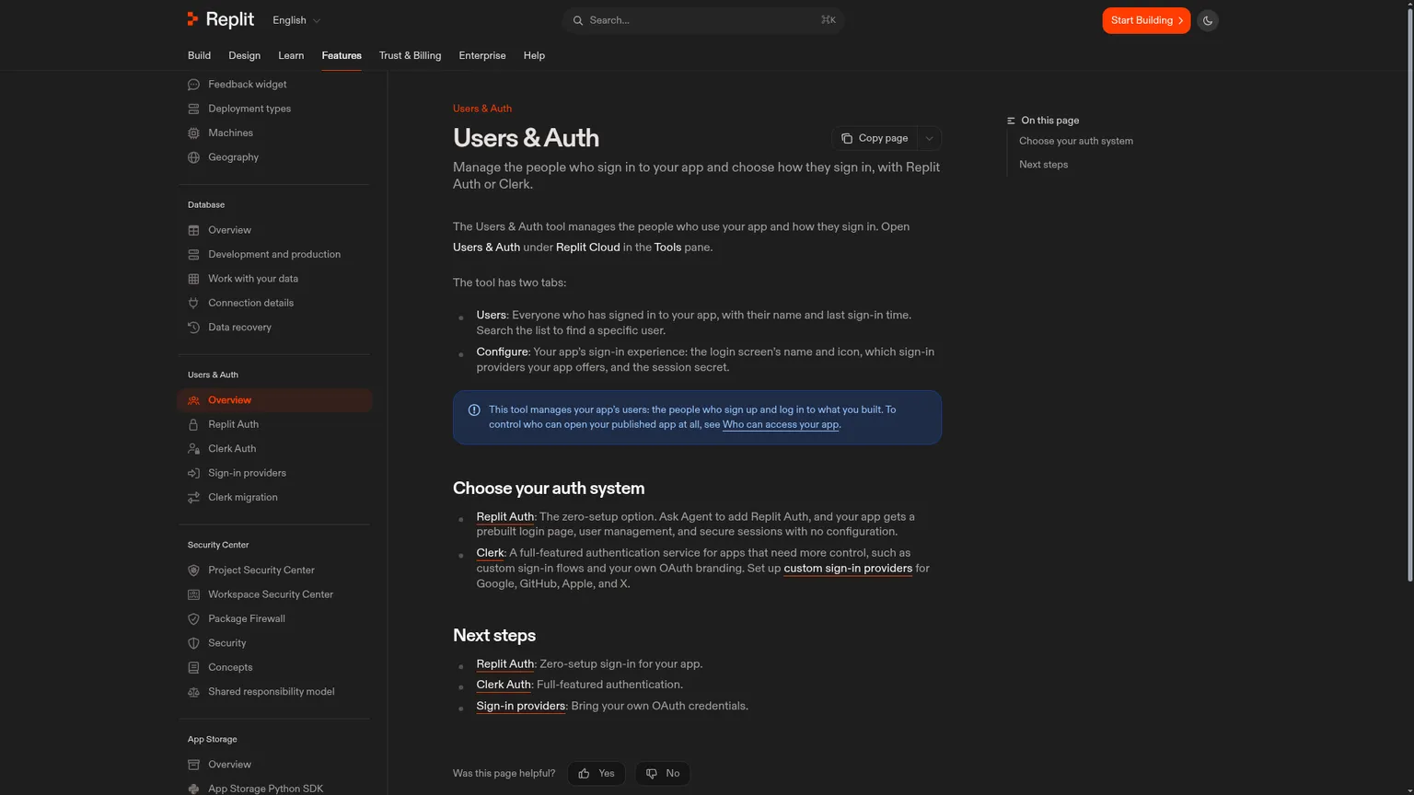Image resolution: width=1414 pixels, height=795 pixels.
Task: Go to the Learn tab
Action: [291, 55]
